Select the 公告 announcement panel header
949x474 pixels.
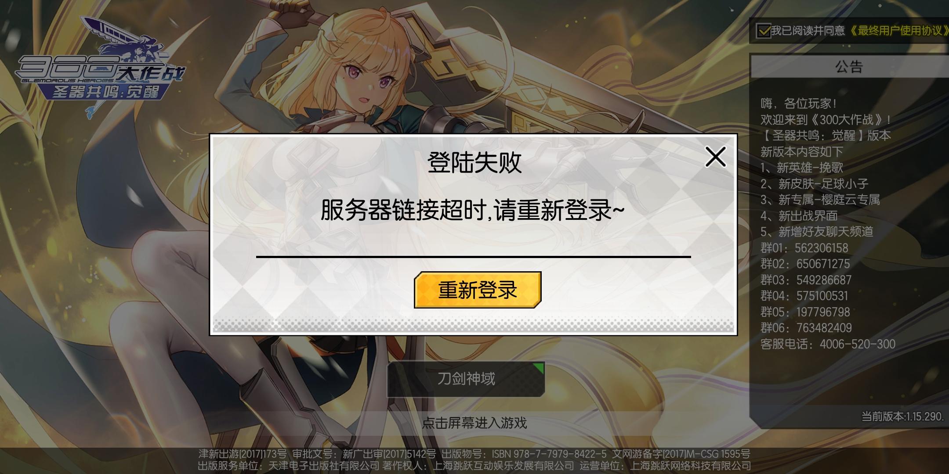(x=850, y=67)
